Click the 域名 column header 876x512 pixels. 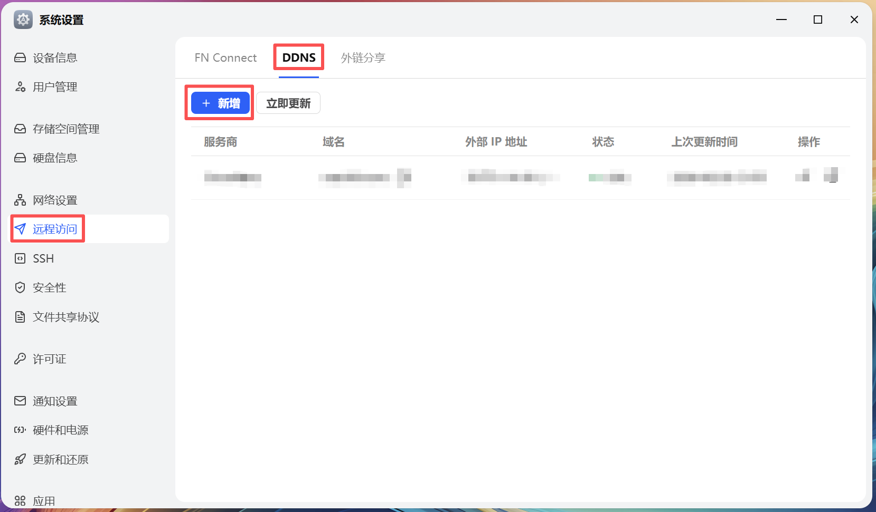click(x=334, y=142)
